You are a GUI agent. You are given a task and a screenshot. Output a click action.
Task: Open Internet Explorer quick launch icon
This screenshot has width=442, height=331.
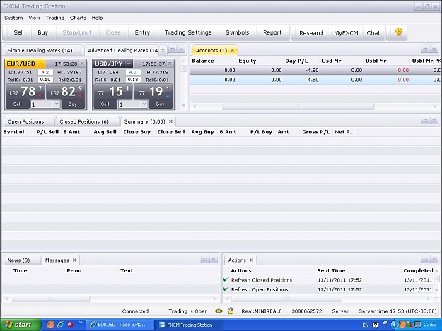coord(60,325)
